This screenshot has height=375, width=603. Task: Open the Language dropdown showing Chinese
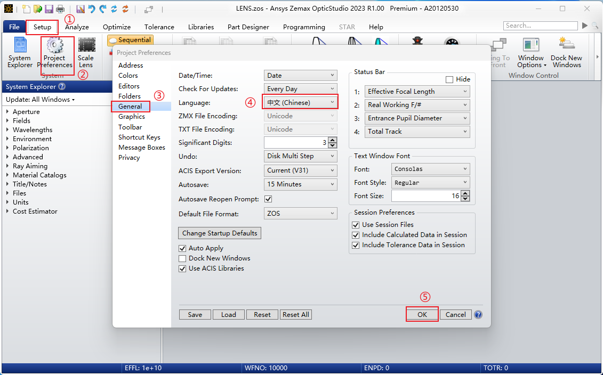[x=300, y=103]
